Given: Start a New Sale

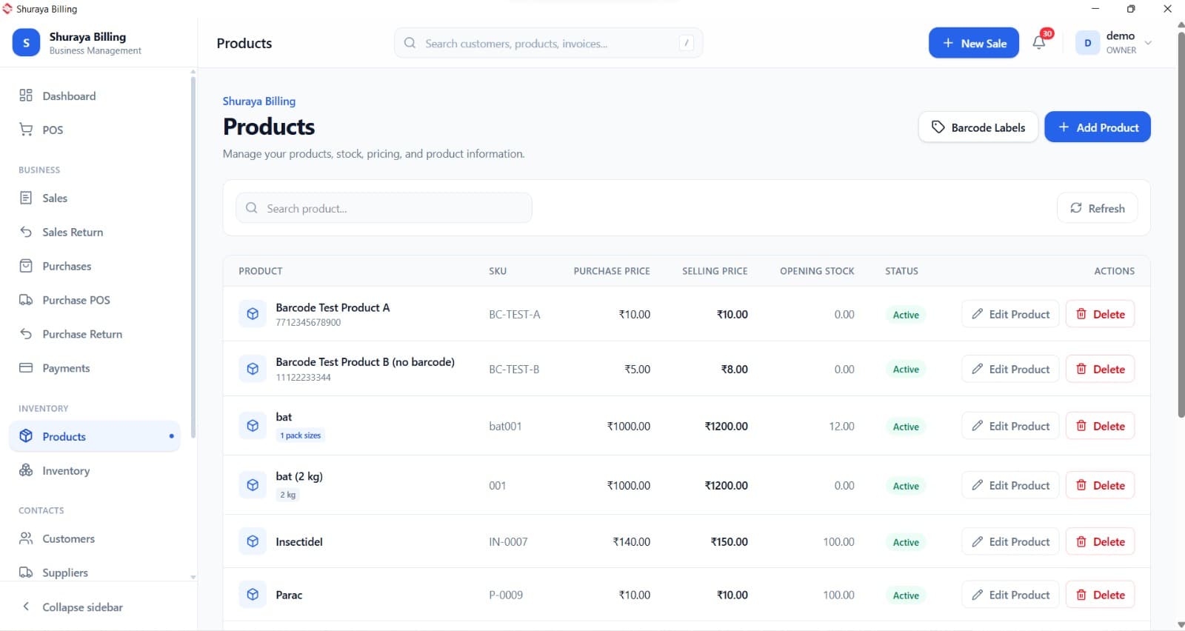Looking at the screenshot, I should 974,43.
